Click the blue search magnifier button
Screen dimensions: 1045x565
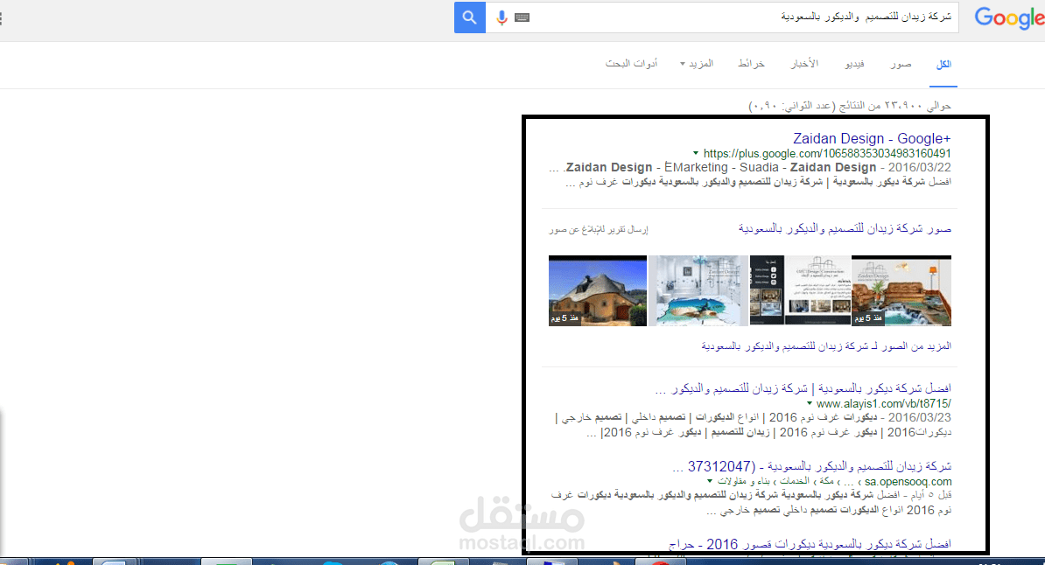[x=470, y=17]
